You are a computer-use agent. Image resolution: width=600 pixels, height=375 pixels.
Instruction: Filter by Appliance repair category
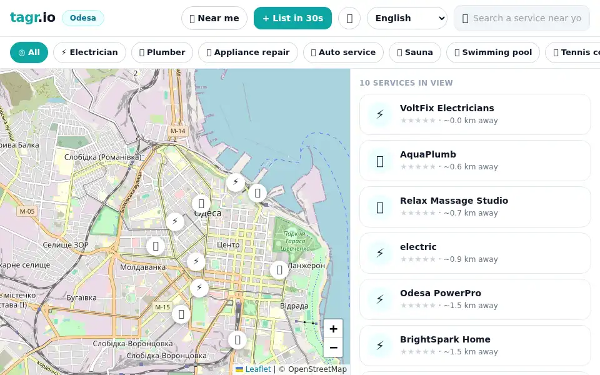click(x=248, y=52)
